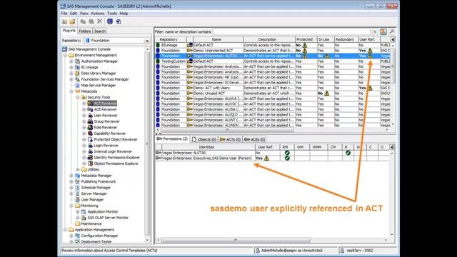Click the Authorization Manager icon in tree

click(x=78, y=61)
